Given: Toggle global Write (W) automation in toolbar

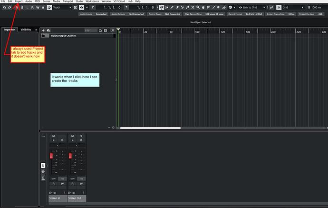Looking at the screenshot, I should [38, 8].
